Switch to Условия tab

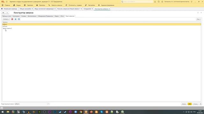click(x=24, y=16)
